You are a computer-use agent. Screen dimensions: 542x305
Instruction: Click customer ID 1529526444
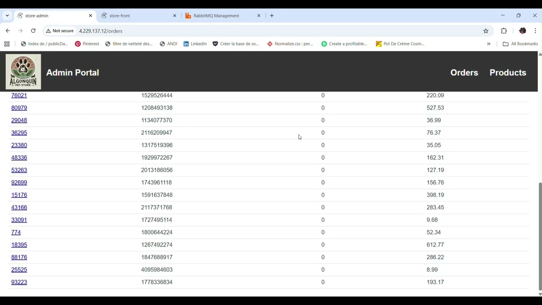157,95
